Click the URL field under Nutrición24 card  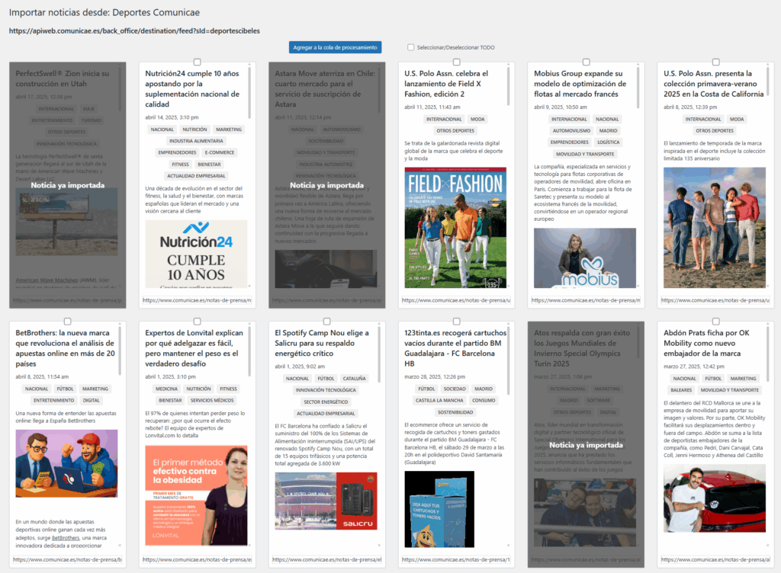pos(196,300)
